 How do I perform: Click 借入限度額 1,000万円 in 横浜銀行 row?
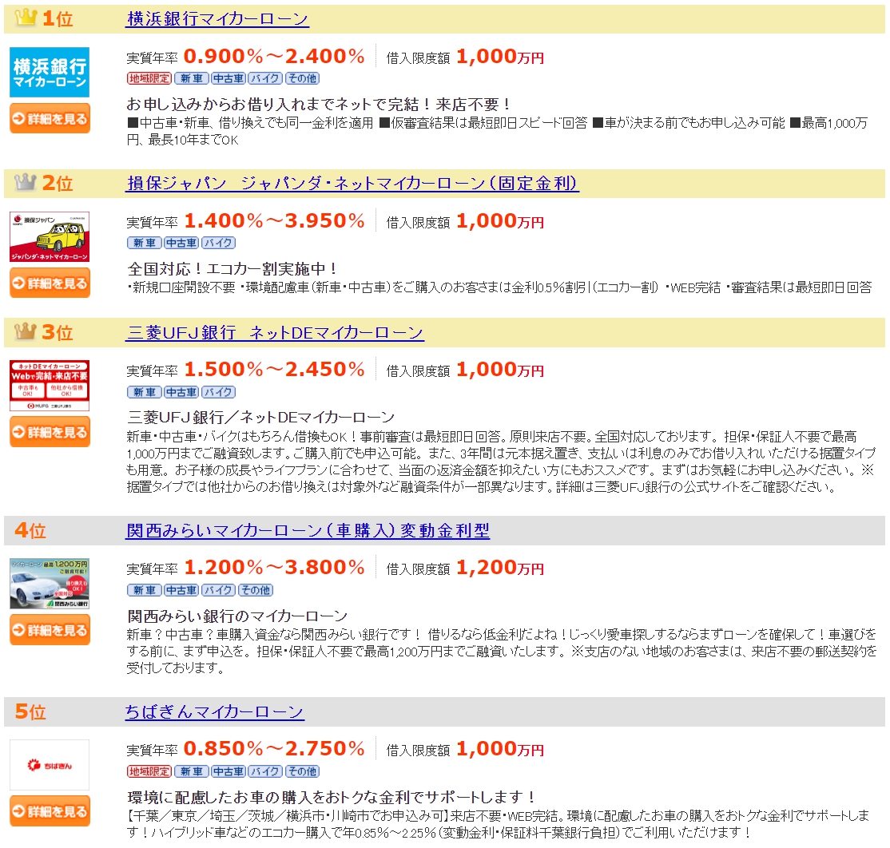click(x=465, y=57)
